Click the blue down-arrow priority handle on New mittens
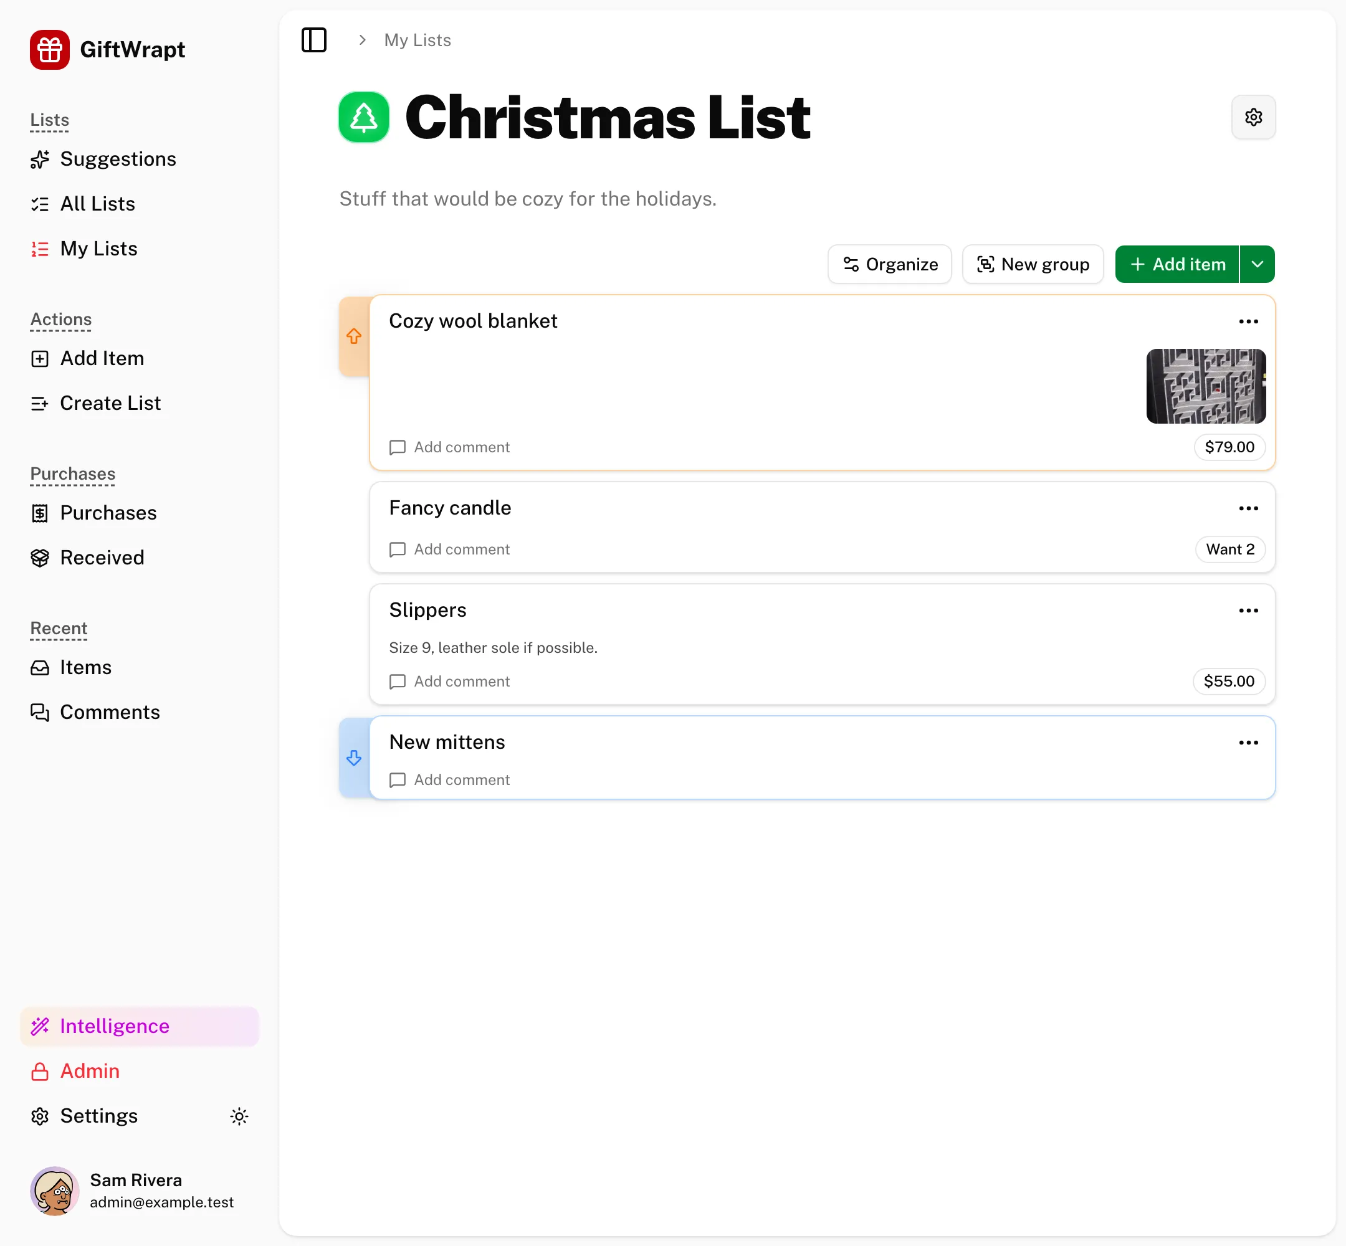This screenshot has width=1346, height=1246. tap(354, 758)
